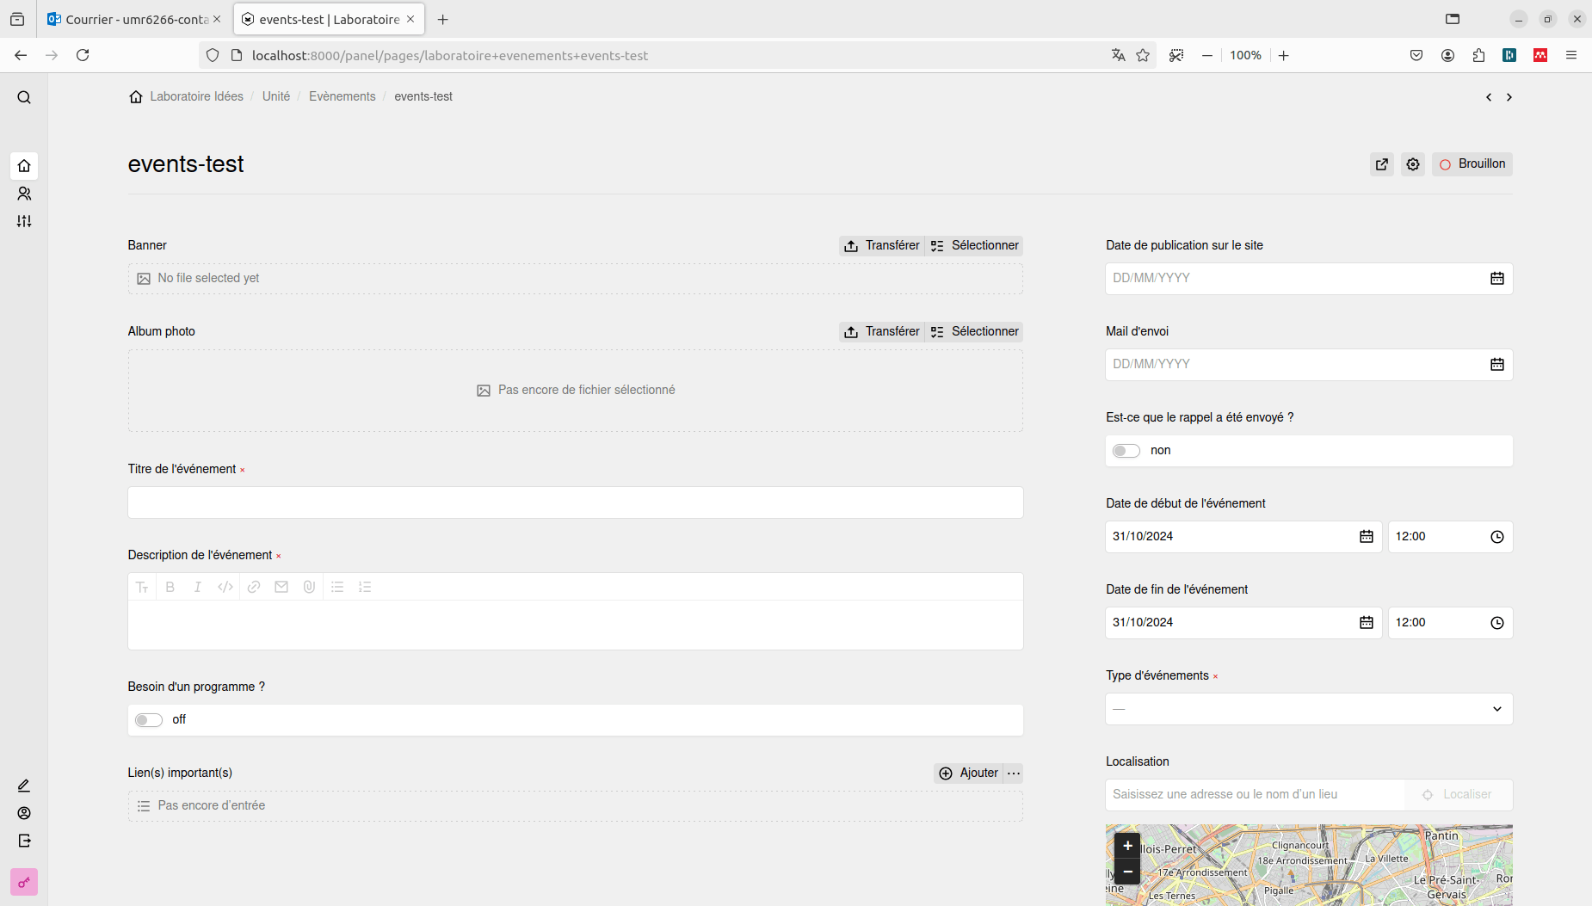Click the Pas encore d'entrée empty list

[576, 806]
